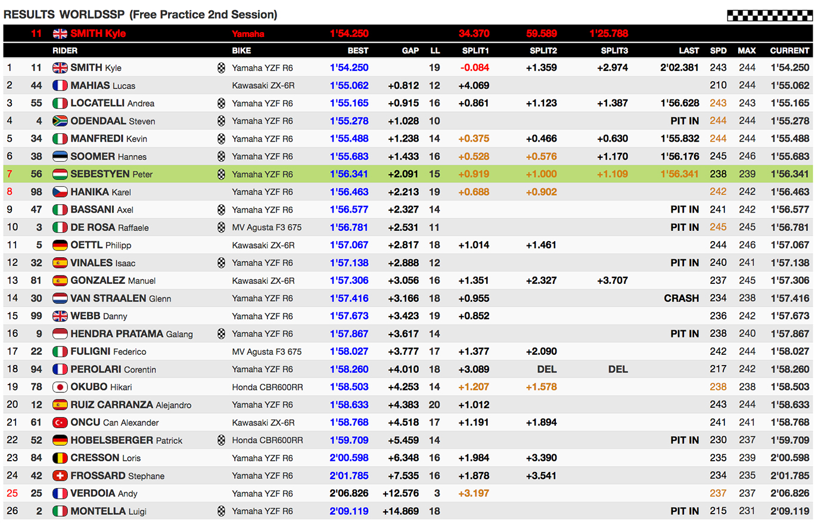Click the Swiss flag next to FROSSARD Stephane
This screenshot has height=525, width=821.
[60, 476]
